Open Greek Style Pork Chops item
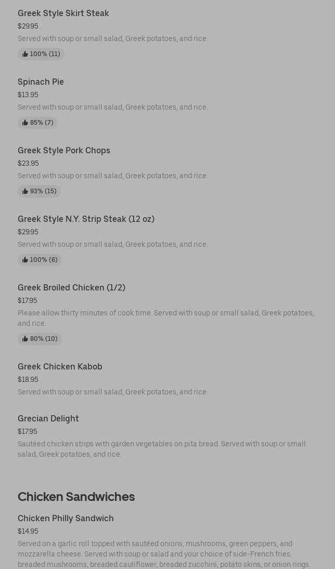 pos(64,150)
